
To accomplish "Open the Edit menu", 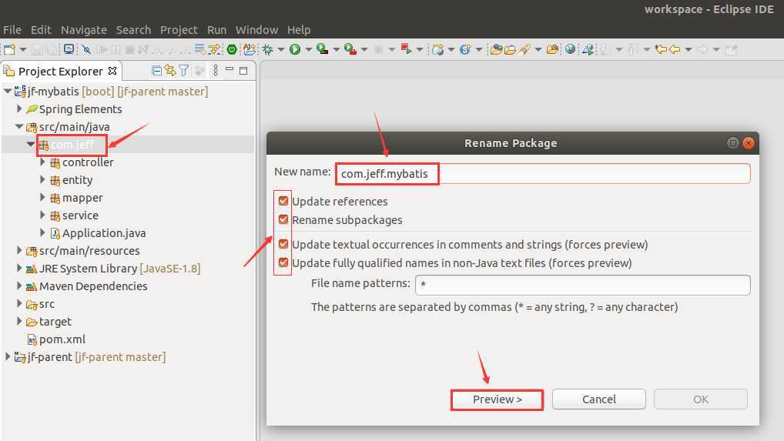I will pyautogui.click(x=41, y=30).
